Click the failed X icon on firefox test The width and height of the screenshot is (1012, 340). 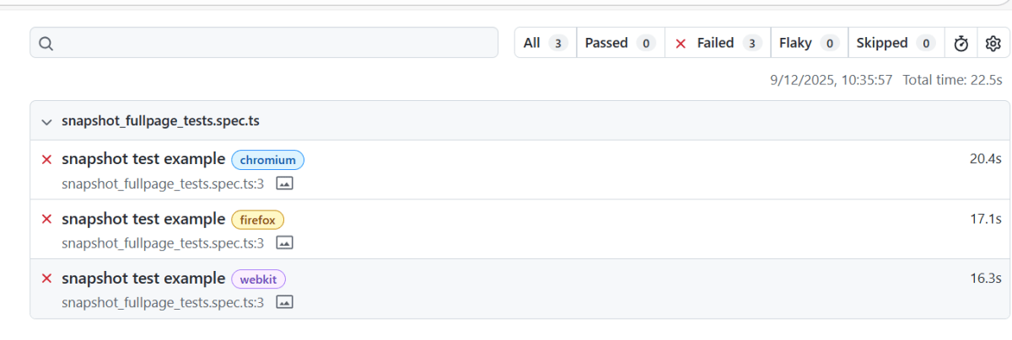pos(47,219)
